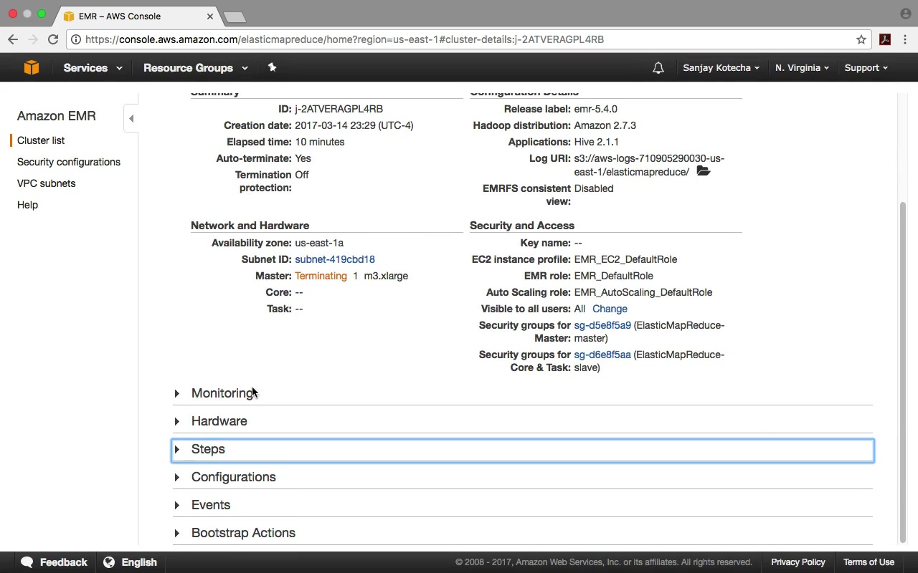The image size is (918, 573).
Task: Open the subnet-419cbd18 link
Action: click(335, 259)
